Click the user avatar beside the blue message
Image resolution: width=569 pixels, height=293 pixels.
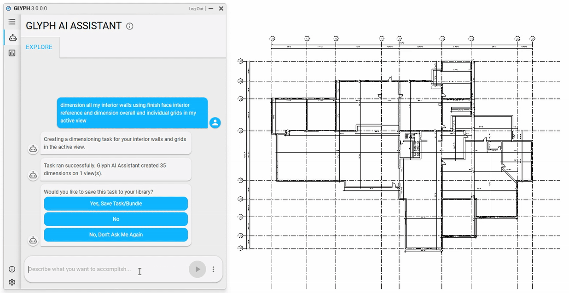tap(215, 123)
